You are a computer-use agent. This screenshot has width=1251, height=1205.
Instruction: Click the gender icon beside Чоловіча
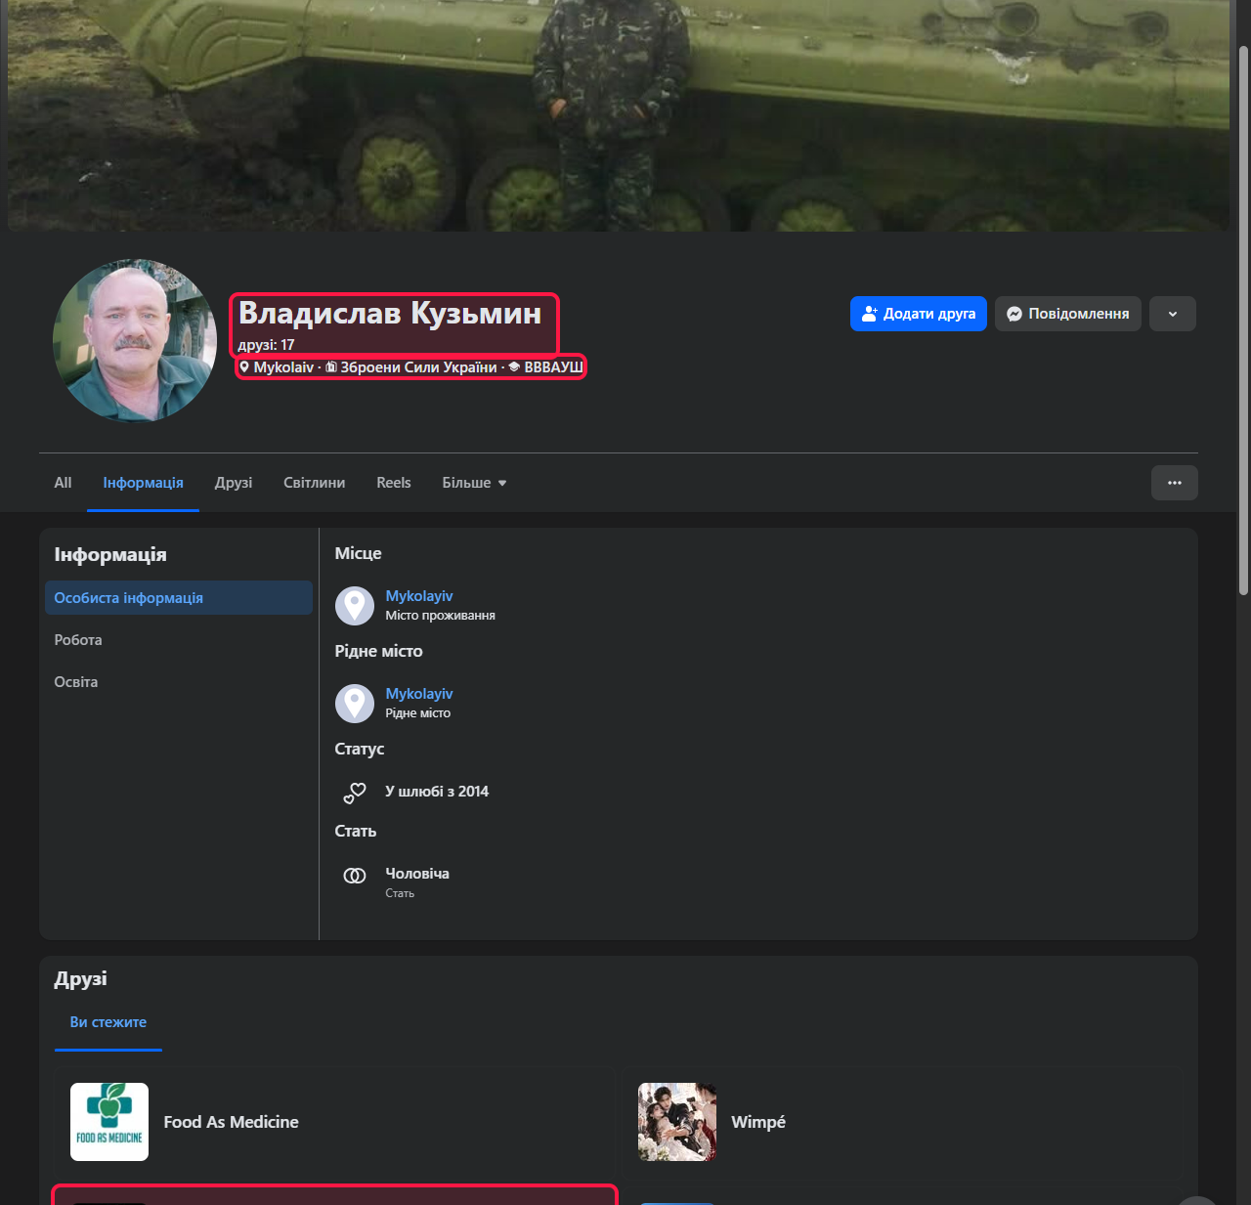[x=355, y=876]
